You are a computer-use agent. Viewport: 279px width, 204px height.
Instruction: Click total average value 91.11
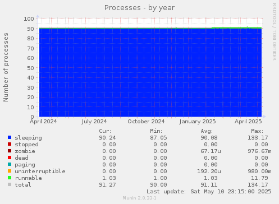pos(209,185)
